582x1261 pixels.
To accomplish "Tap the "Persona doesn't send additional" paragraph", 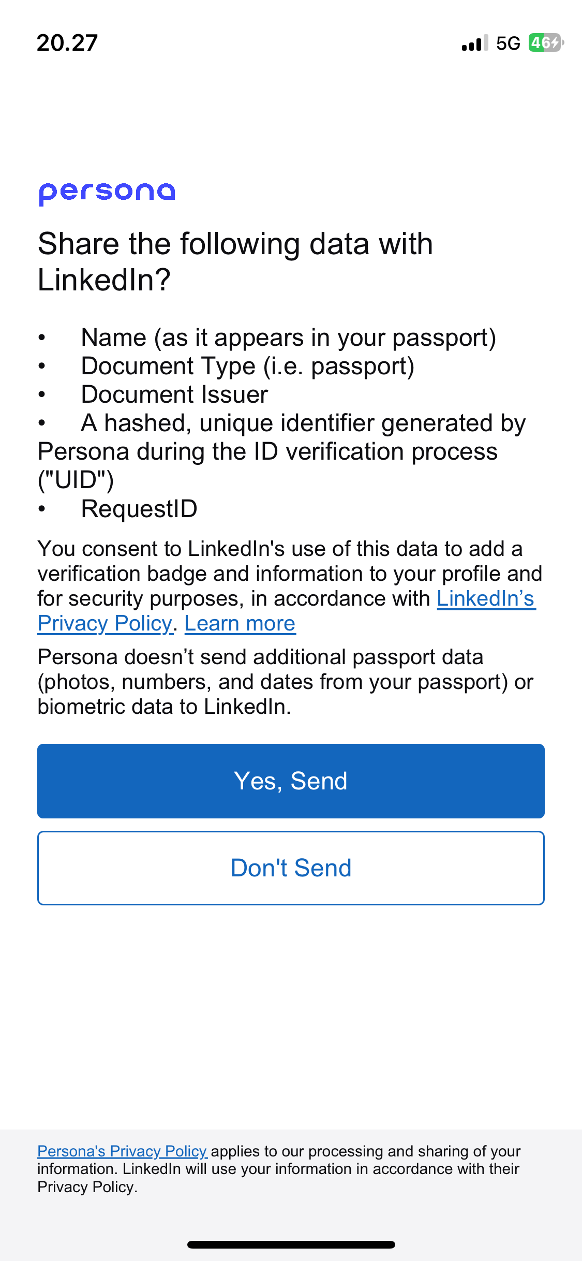I will coord(285,682).
